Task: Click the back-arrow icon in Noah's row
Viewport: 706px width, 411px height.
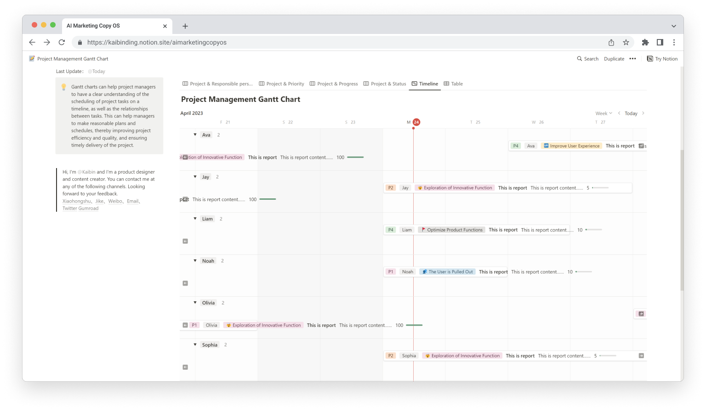Action: point(185,283)
